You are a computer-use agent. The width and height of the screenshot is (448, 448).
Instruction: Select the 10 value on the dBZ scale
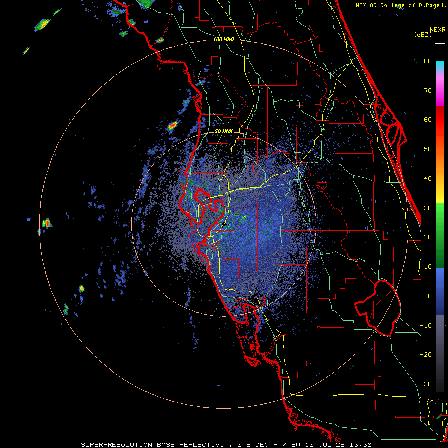pyautogui.click(x=428, y=267)
